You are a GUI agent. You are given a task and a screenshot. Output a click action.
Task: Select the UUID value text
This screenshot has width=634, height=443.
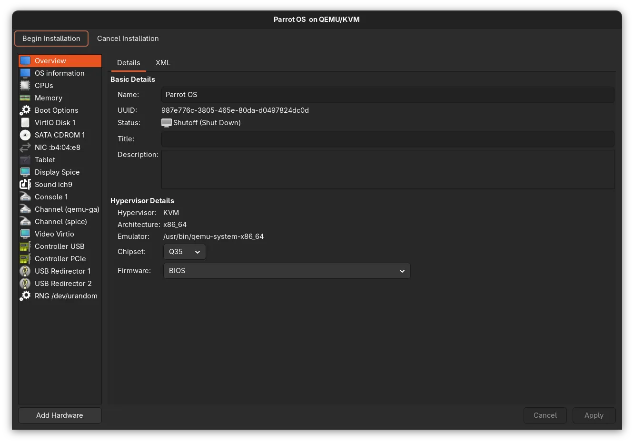pos(235,110)
